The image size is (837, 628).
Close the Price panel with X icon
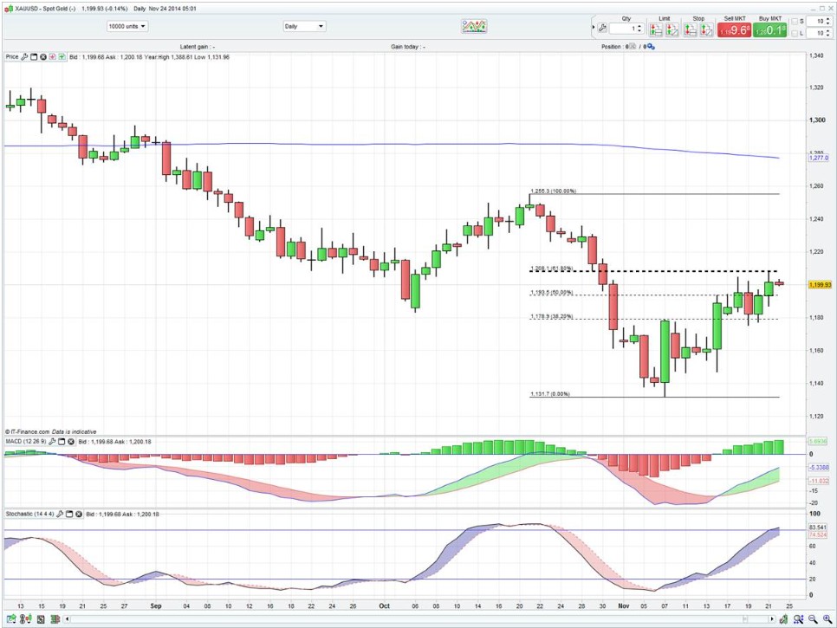pos(43,57)
